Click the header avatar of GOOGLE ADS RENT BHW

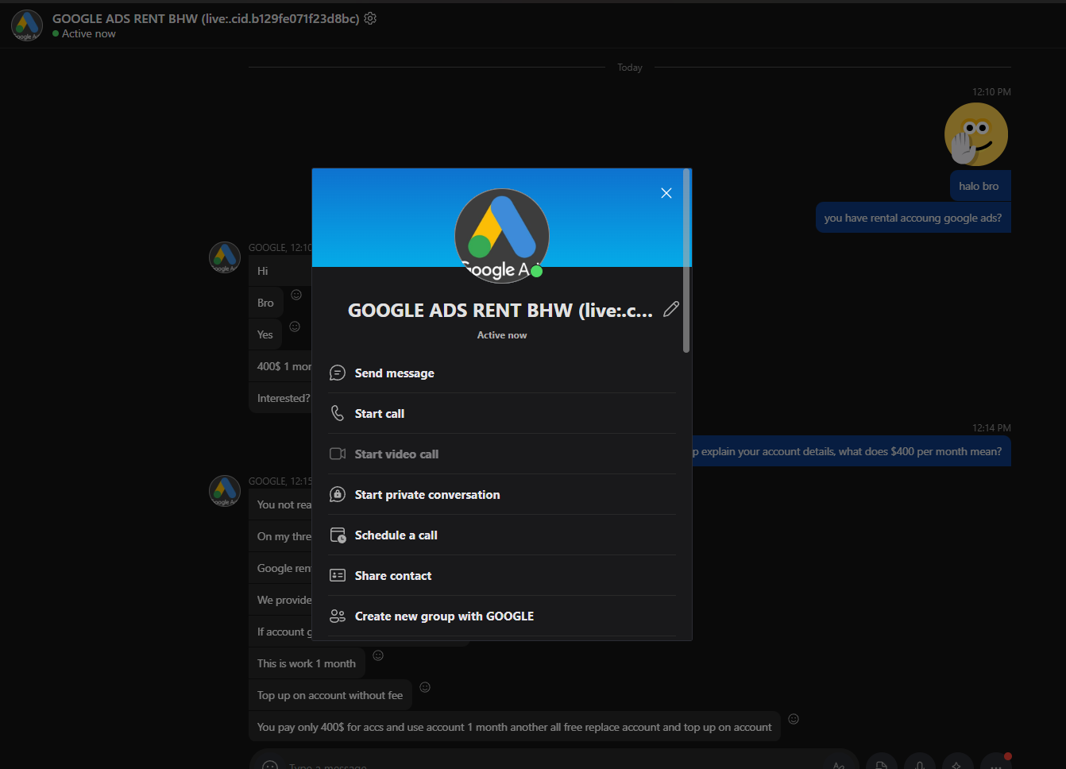point(27,25)
